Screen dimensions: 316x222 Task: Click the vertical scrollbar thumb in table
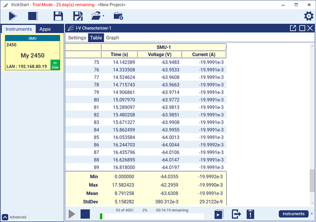[312, 181]
